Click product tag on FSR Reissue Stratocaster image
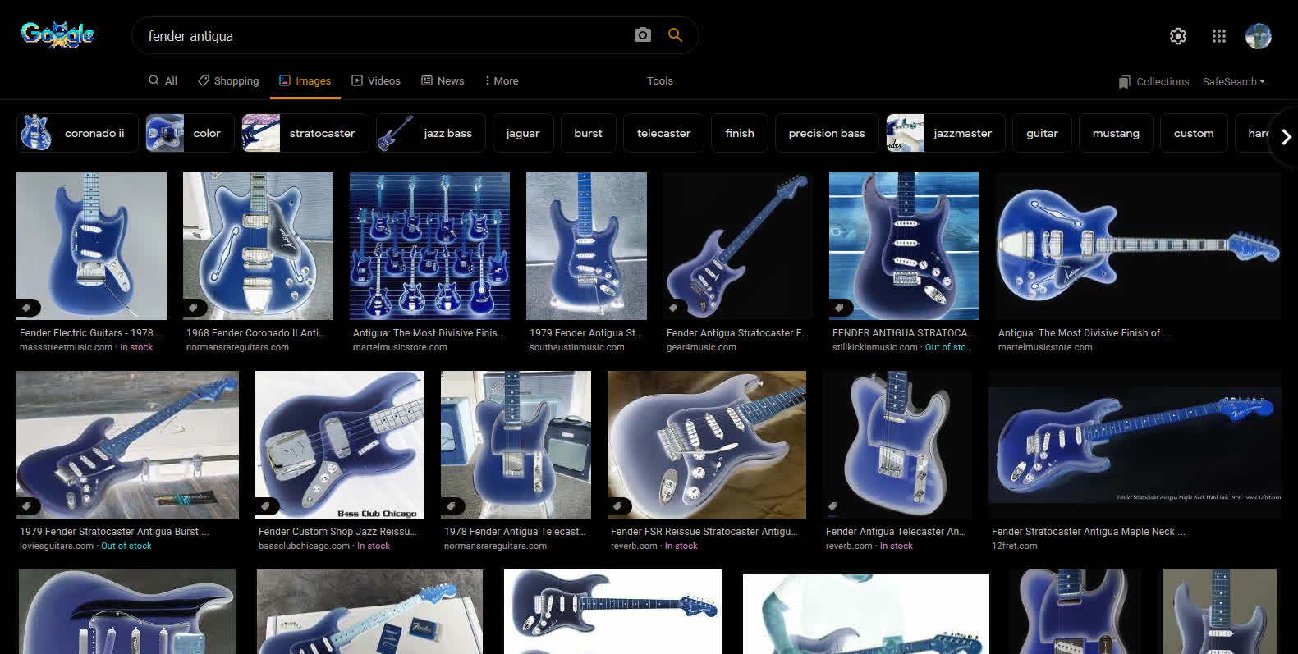1298x654 pixels. point(618,506)
